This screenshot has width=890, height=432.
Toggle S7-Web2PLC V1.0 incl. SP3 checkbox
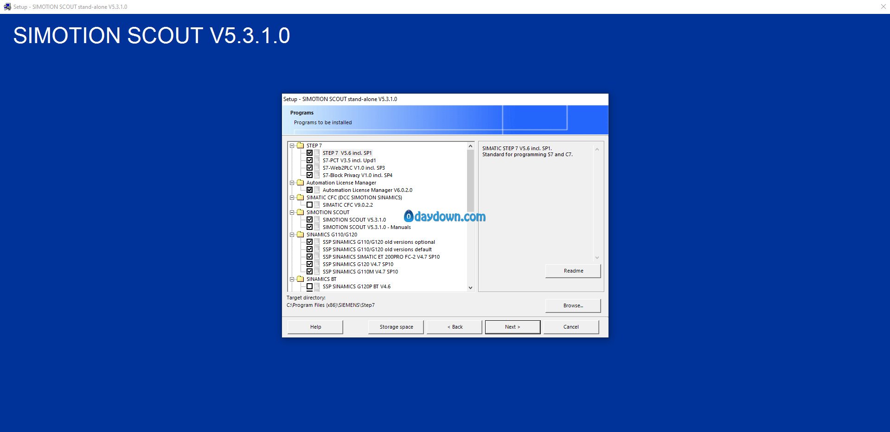309,168
